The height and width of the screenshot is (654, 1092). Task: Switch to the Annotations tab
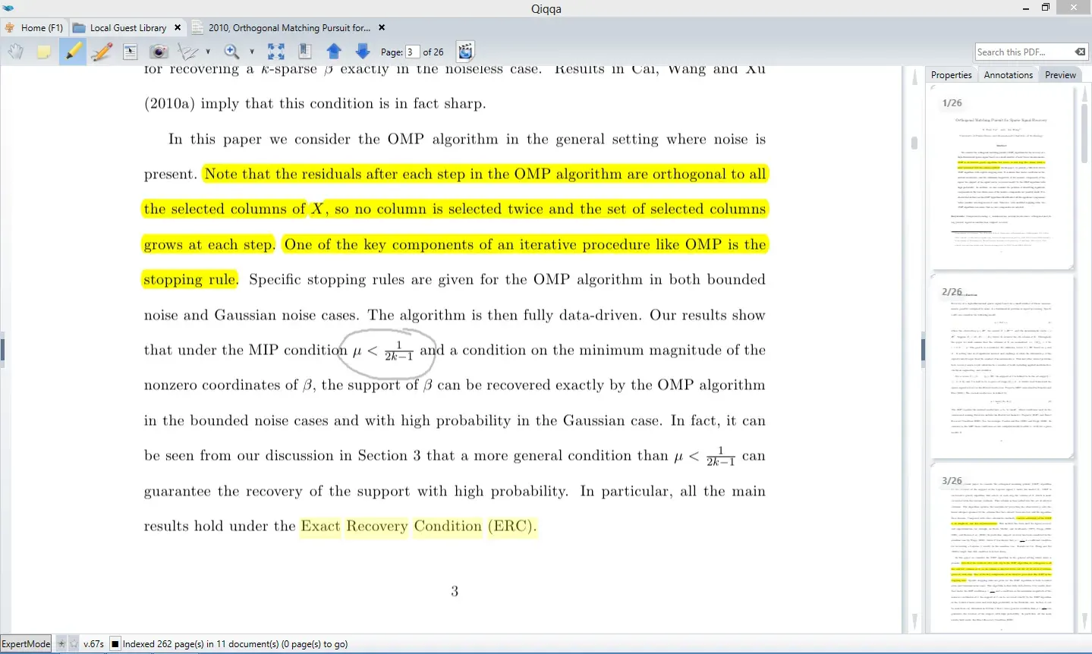point(1008,75)
